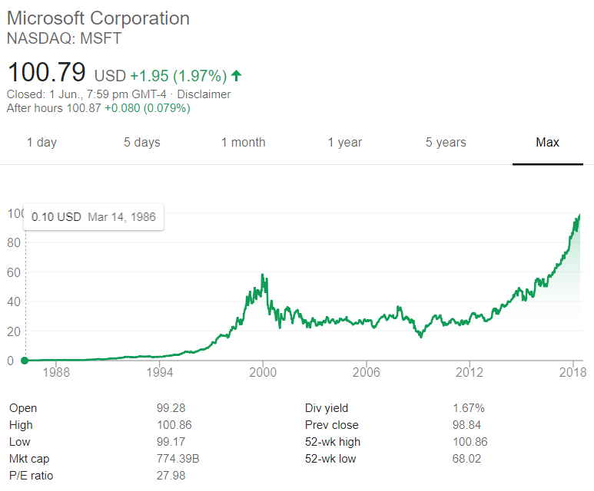Open the 1 month chart view
The image size is (594, 491).
pyautogui.click(x=243, y=143)
